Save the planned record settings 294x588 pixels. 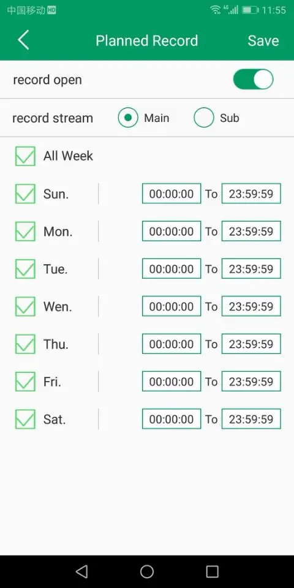(x=263, y=40)
